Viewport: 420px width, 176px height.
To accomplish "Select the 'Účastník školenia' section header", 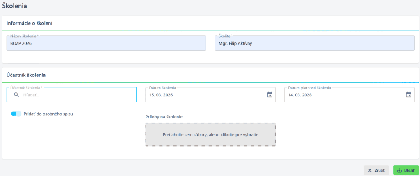I will (26, 75).
